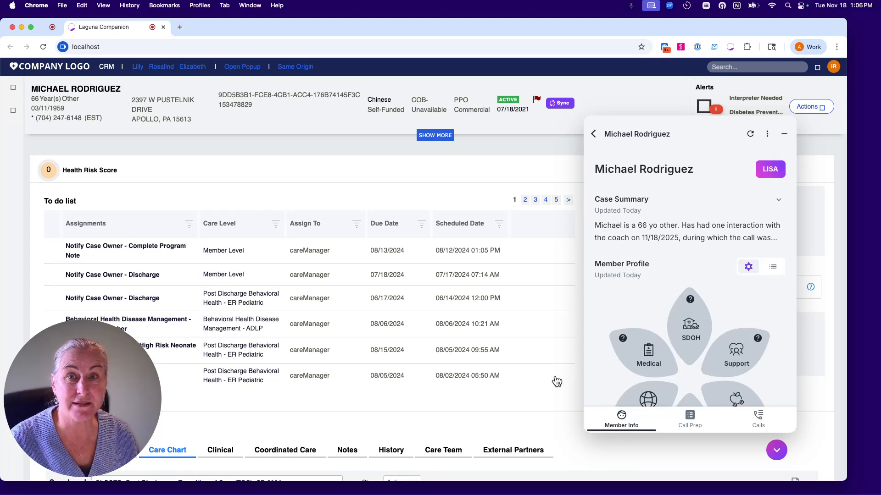Image resolution: width=881 pixels, height=495 pixels.
Task: Open the Call Prep section
Action: click(x=690, y=418)
